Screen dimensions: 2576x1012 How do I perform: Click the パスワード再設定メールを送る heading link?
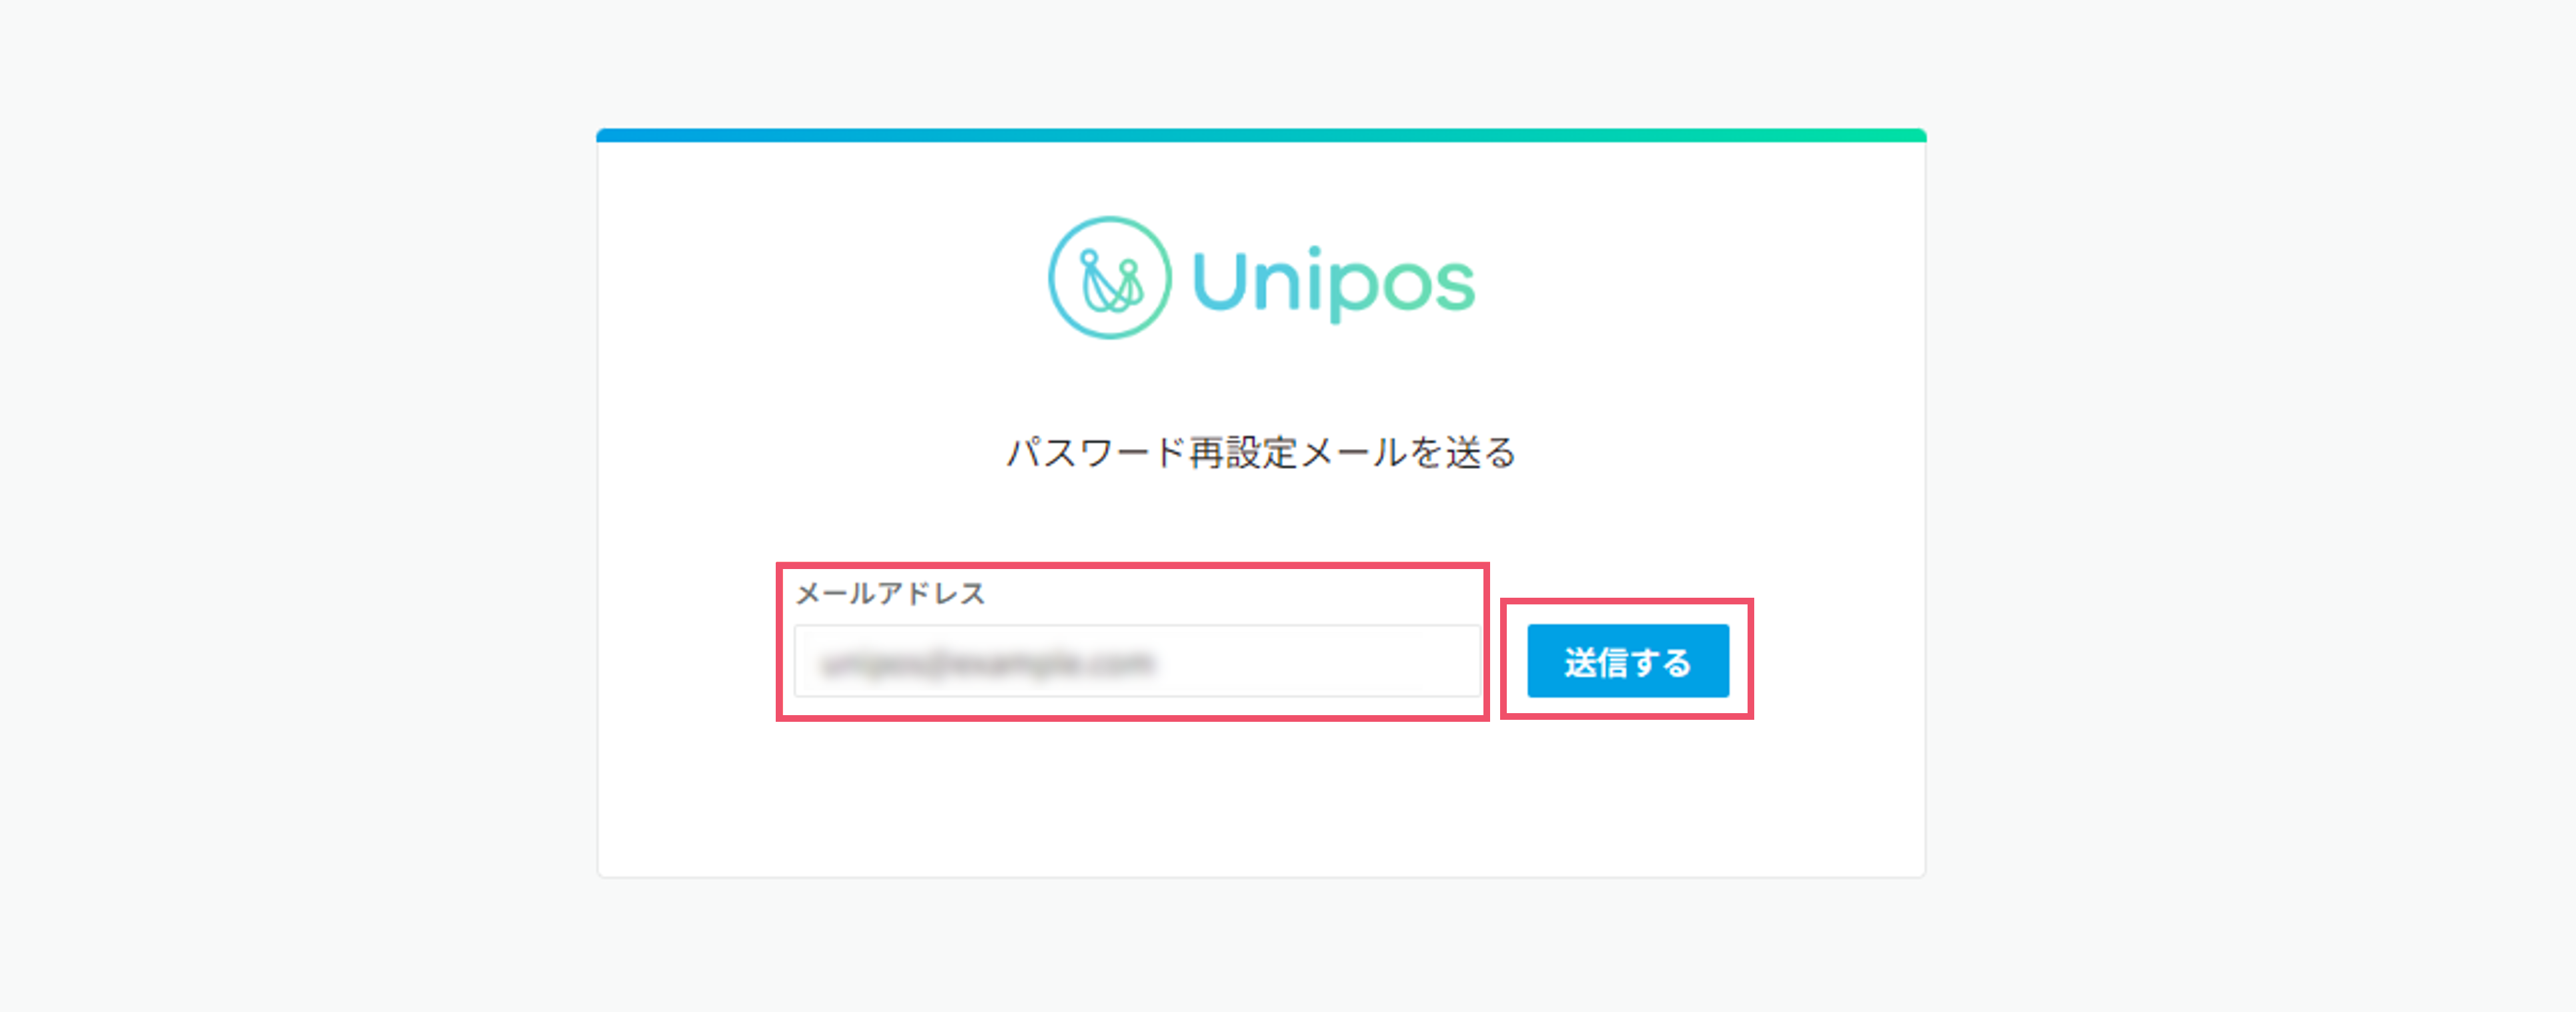pyautogui.click(x=1260, y=453)
